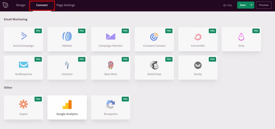Click the ConvertKit label text
Image resolution: width=275 pixels, height=129 pixels.
[198, 46]
